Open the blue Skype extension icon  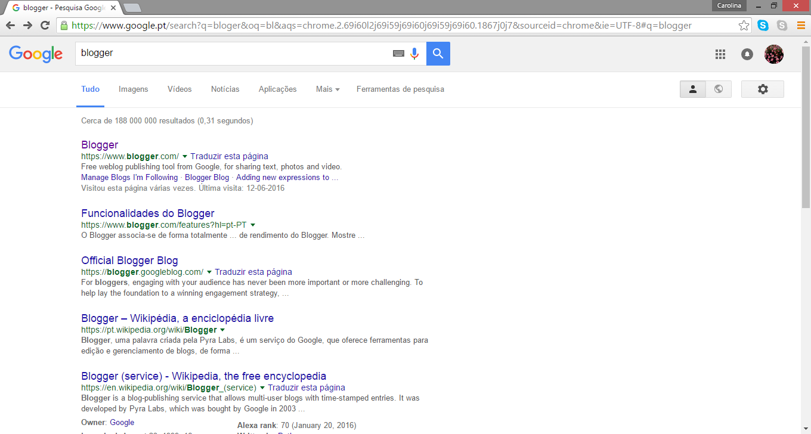click(763, 26)
